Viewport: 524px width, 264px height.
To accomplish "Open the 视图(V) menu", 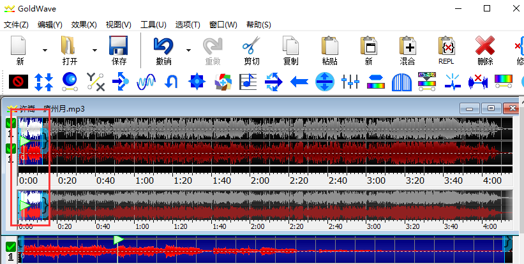I will click(x=118, y=25).
